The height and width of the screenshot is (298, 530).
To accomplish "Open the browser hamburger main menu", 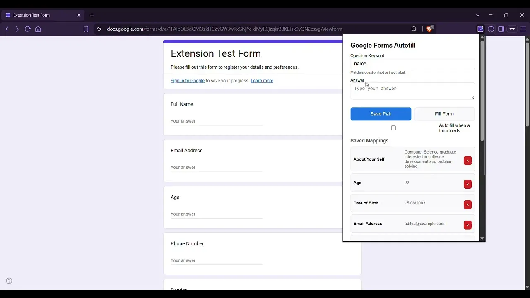I will (x=523, y=29).
